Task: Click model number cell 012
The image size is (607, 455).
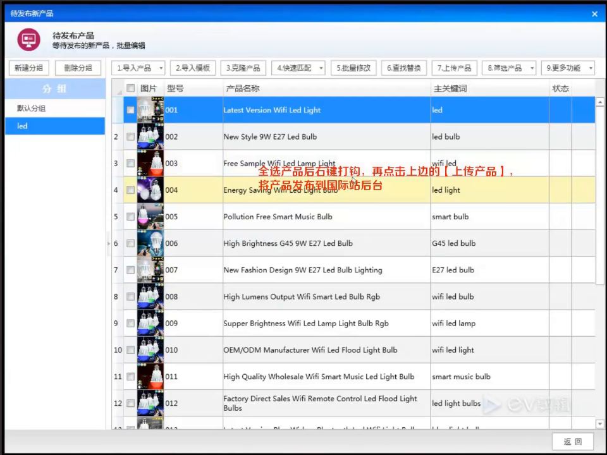Action: [x=193, y=403]
